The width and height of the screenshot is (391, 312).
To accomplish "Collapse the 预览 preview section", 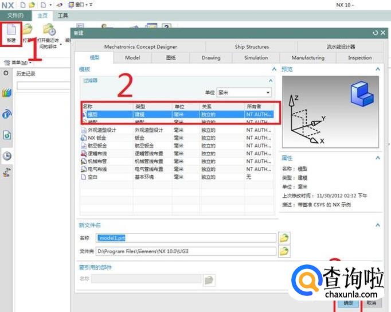I will click(x=378, y=69).
